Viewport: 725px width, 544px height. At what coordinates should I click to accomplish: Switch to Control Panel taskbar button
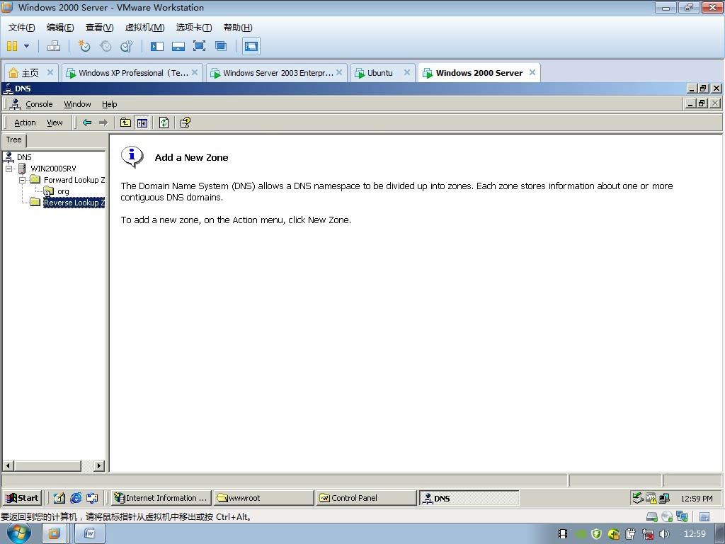pyautogui.click(x=366, y=498)
